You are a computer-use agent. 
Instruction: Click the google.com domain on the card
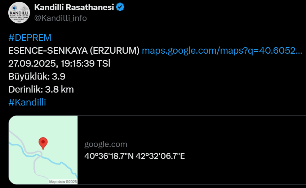106,144
